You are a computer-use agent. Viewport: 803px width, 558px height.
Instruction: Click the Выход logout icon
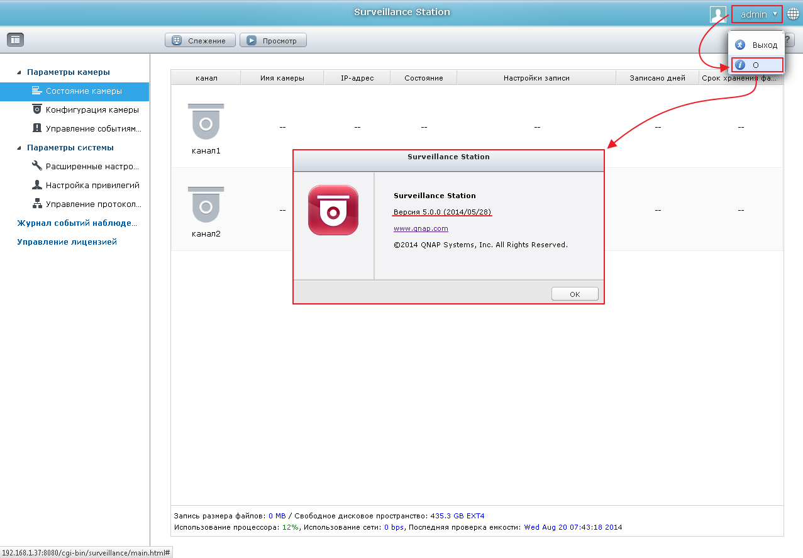[740, 45]
